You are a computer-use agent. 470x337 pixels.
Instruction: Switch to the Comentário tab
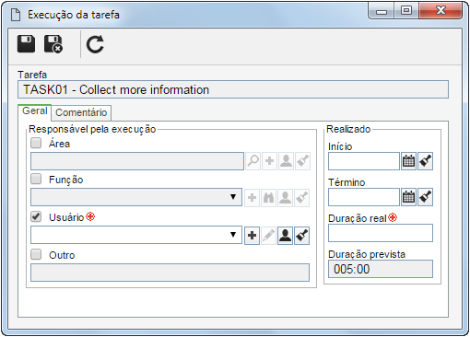point(81,112)
